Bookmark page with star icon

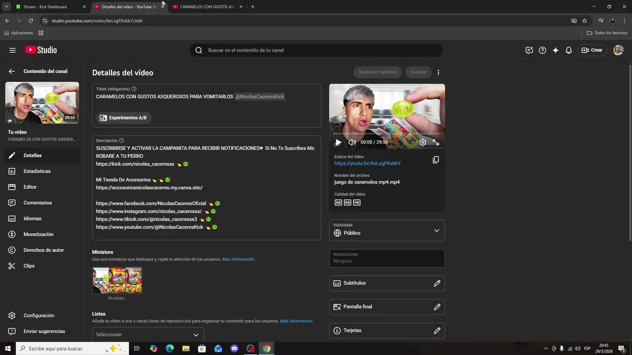(x=585, y=21)
